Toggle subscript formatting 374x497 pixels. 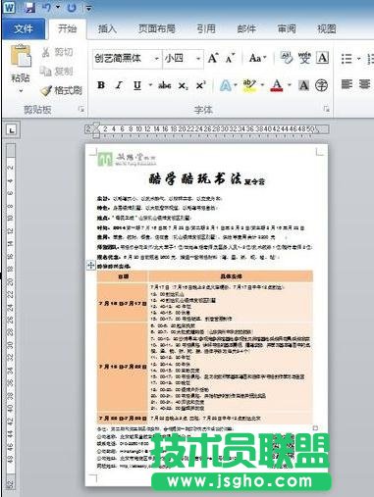184,85
